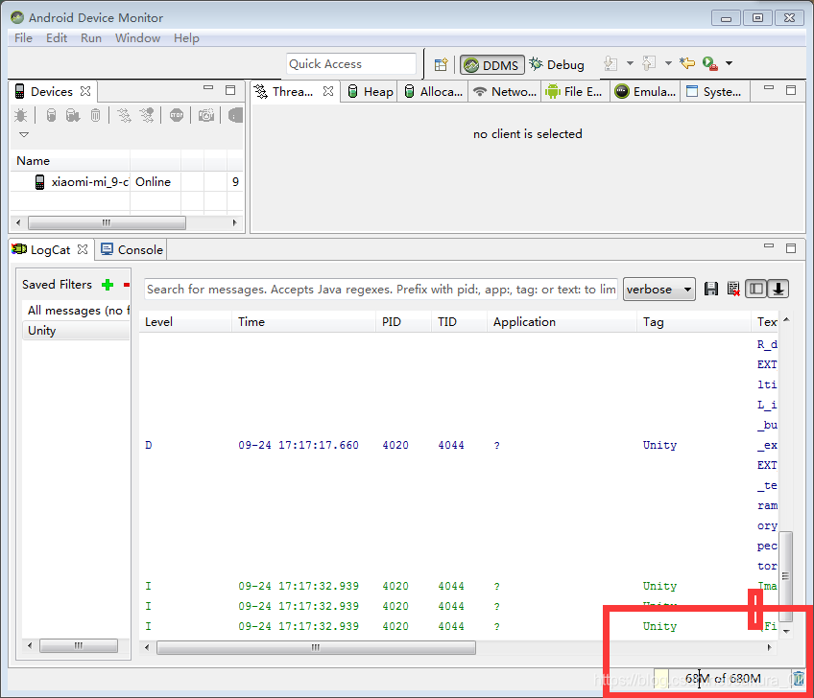Minimize the LogCat panel
The width and height of the screenshot is (814, 698).
click(769, 246)
